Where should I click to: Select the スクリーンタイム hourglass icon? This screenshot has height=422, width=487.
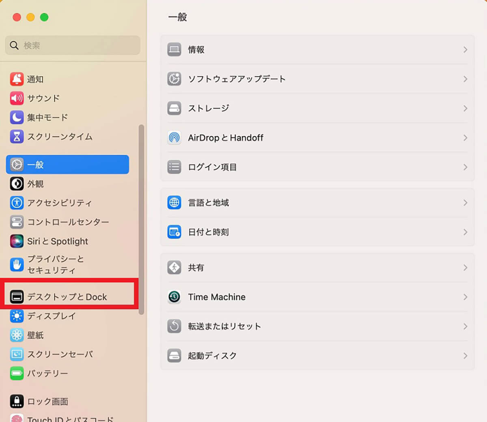(x=17, y=137)
